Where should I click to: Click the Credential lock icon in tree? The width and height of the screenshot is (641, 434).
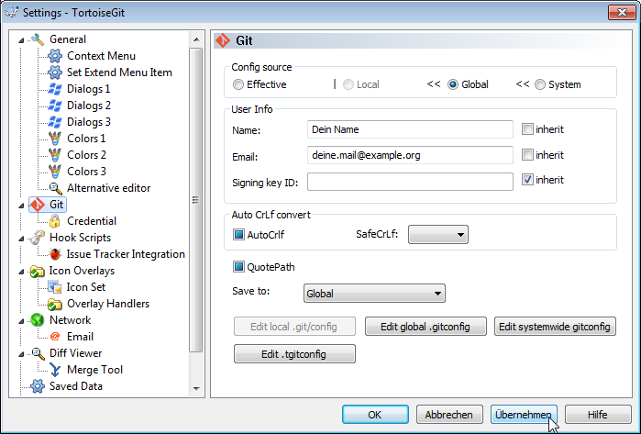click(x=55, y=221)
